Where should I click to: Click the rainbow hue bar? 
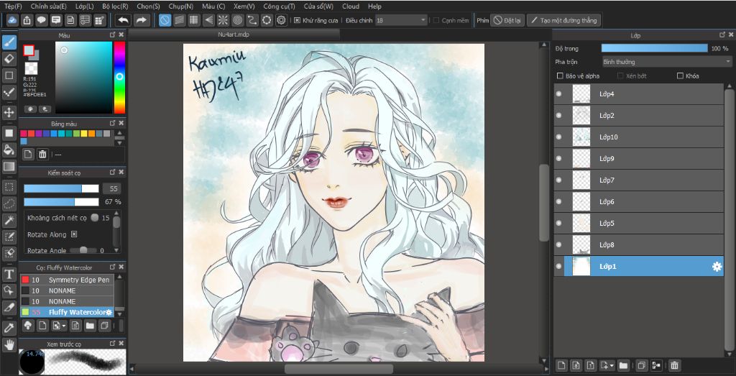120,78
